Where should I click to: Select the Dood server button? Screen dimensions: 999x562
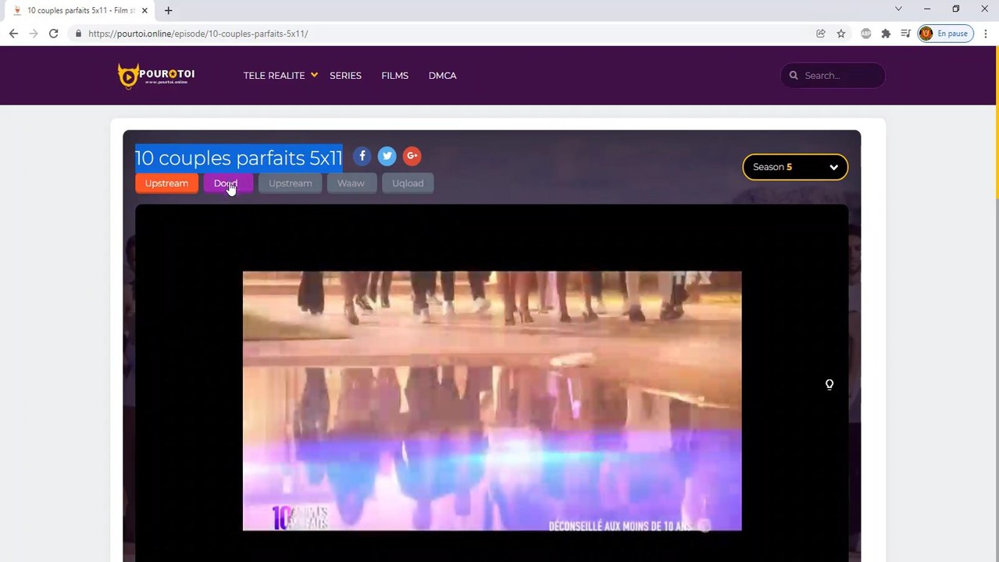[228, 183]
